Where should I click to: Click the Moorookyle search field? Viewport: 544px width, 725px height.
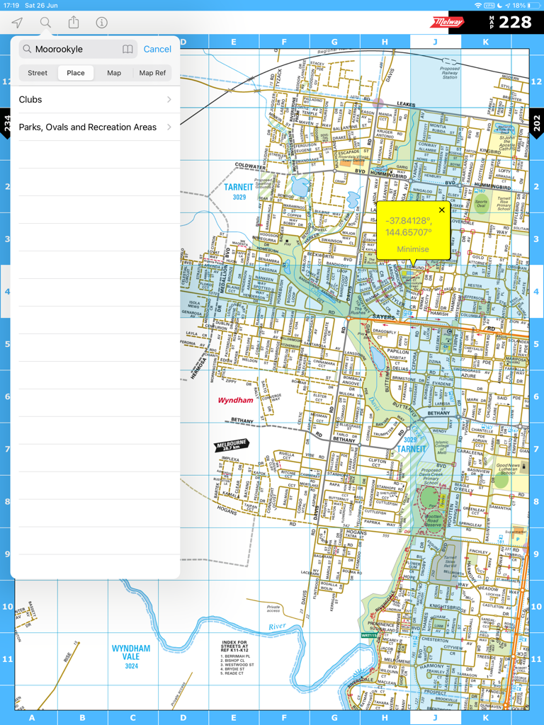coord(78,49)
